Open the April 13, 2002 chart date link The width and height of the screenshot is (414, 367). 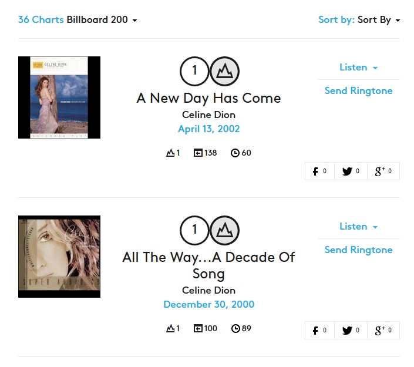pos(209,129)
